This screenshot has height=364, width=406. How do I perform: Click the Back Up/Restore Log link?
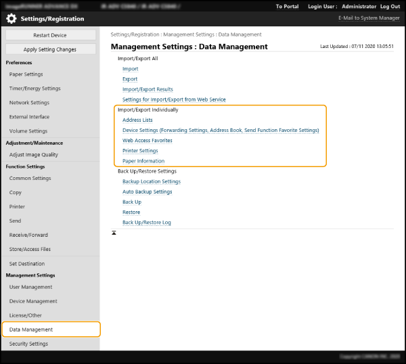click(146, 222)
